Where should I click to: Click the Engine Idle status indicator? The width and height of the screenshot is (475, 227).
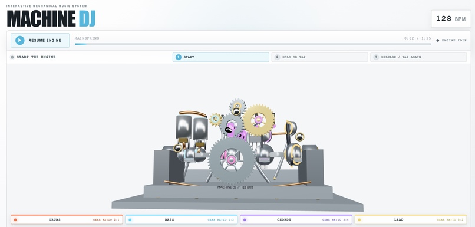tap(451, 40)
